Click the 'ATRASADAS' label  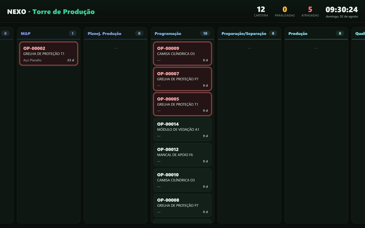click(310, 15)
